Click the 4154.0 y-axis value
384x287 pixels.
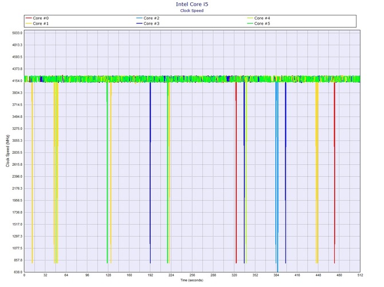point(17,81)
